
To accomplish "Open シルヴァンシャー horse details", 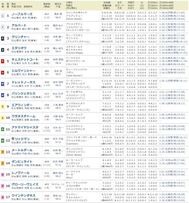I will click(23, 71).
